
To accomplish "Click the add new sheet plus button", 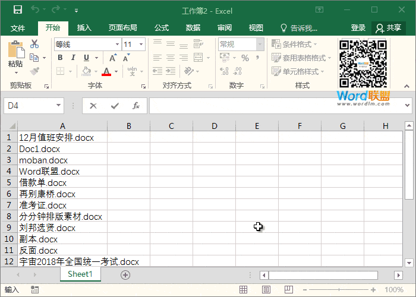I will click(x=125, y=275).
